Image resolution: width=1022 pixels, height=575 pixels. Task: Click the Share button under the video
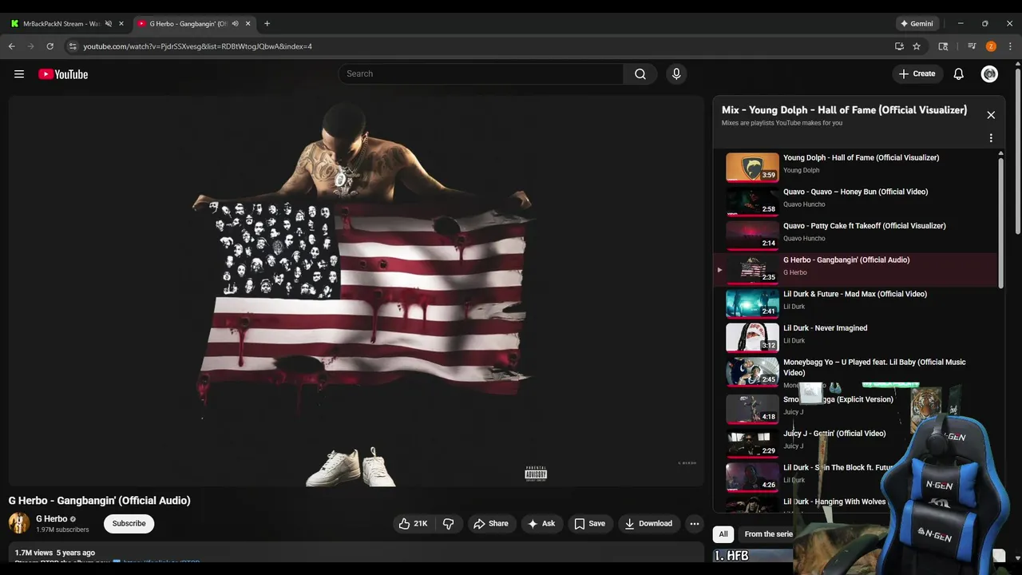click(491, 524)
